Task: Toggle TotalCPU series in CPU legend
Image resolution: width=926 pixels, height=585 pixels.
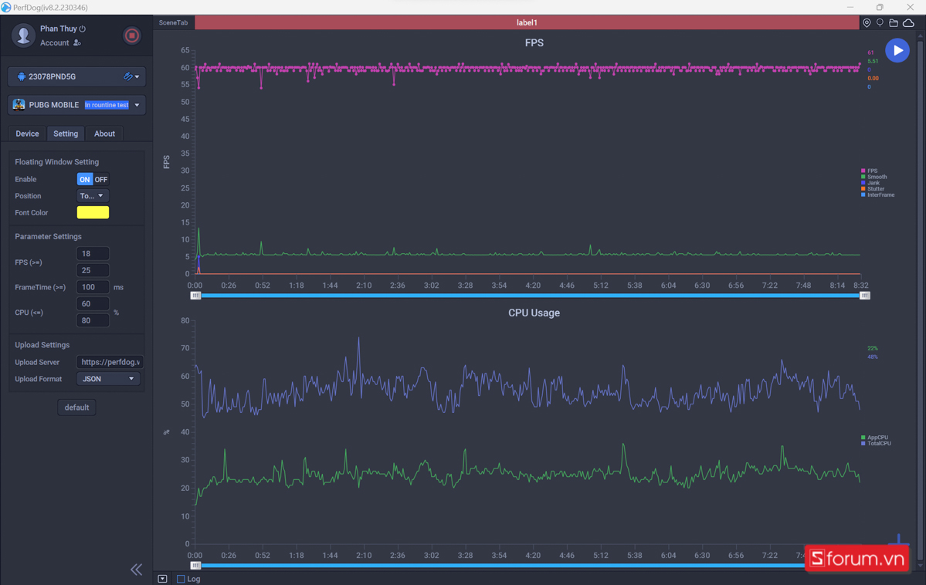Action: (x=876, y=443)
